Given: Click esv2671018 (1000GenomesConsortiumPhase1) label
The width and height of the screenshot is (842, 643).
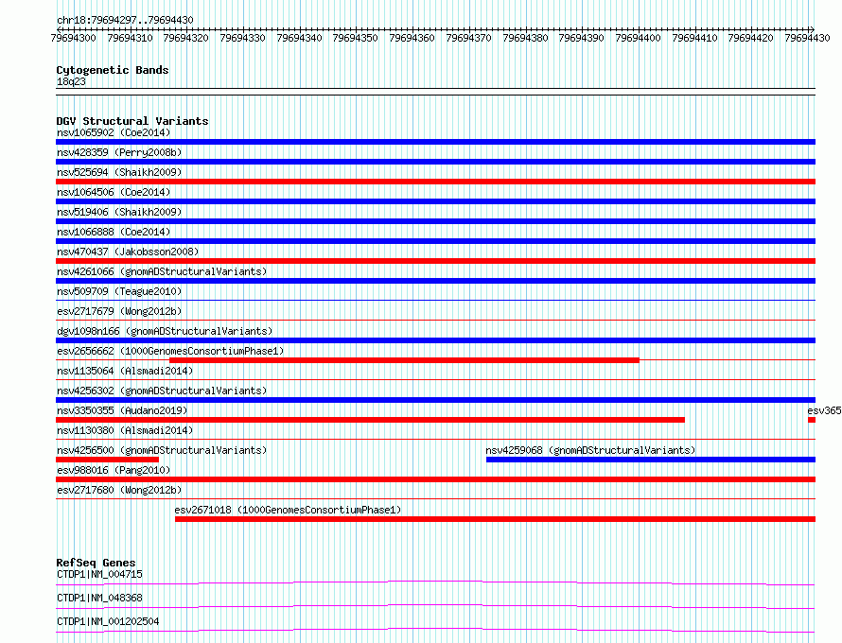Looking at the screenshot, I should pyautogui.click(x=288, y=510).
